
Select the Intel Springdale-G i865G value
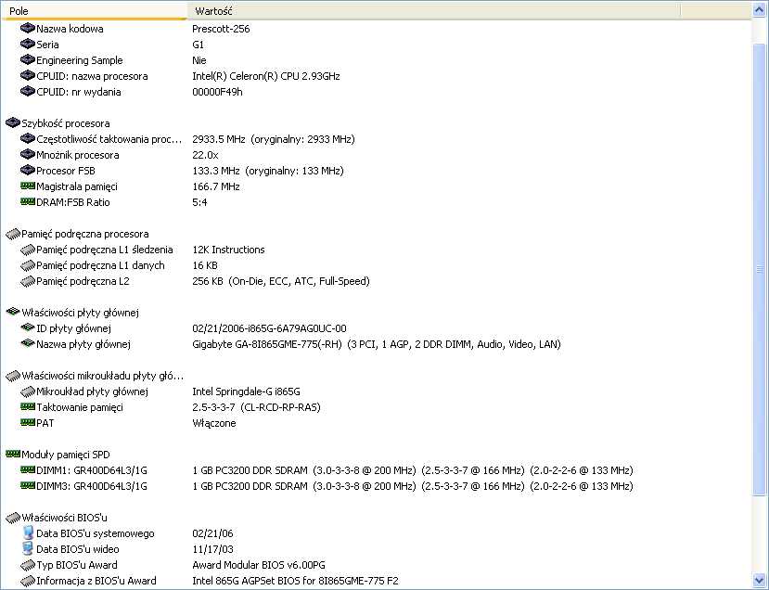(x=246, y=391)
